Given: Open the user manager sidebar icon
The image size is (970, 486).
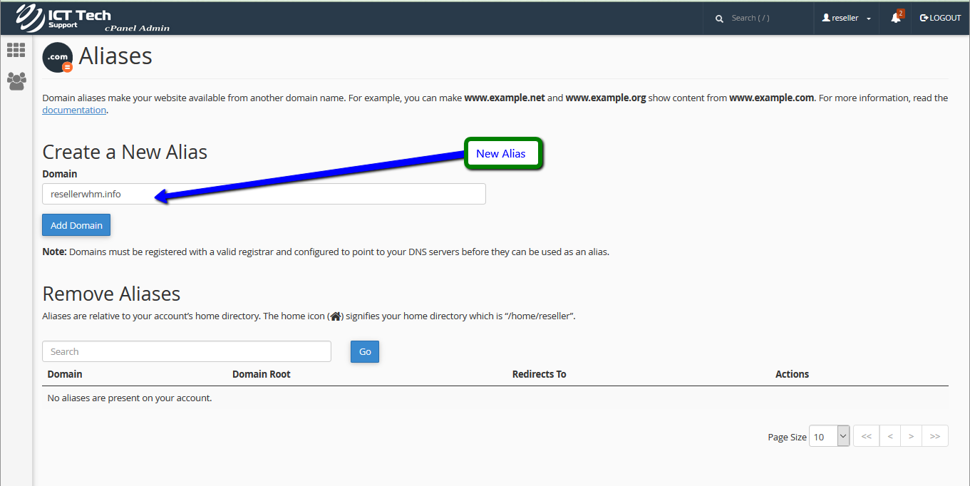Looking at the screenshot, I should tap(16, 81).
